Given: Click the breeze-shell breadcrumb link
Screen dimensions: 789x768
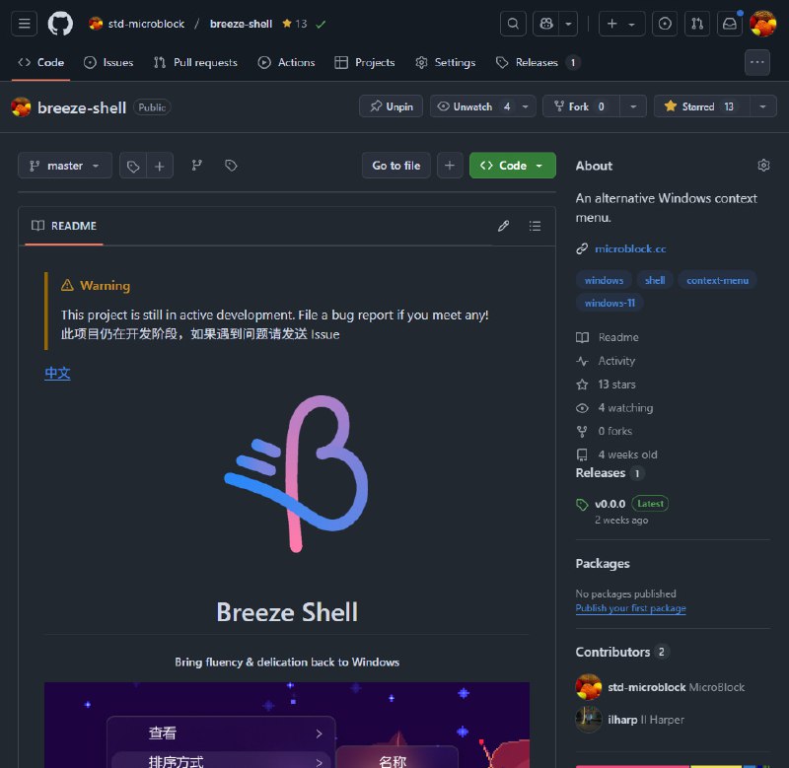Looking at the screenshot, I should point(241,24).
